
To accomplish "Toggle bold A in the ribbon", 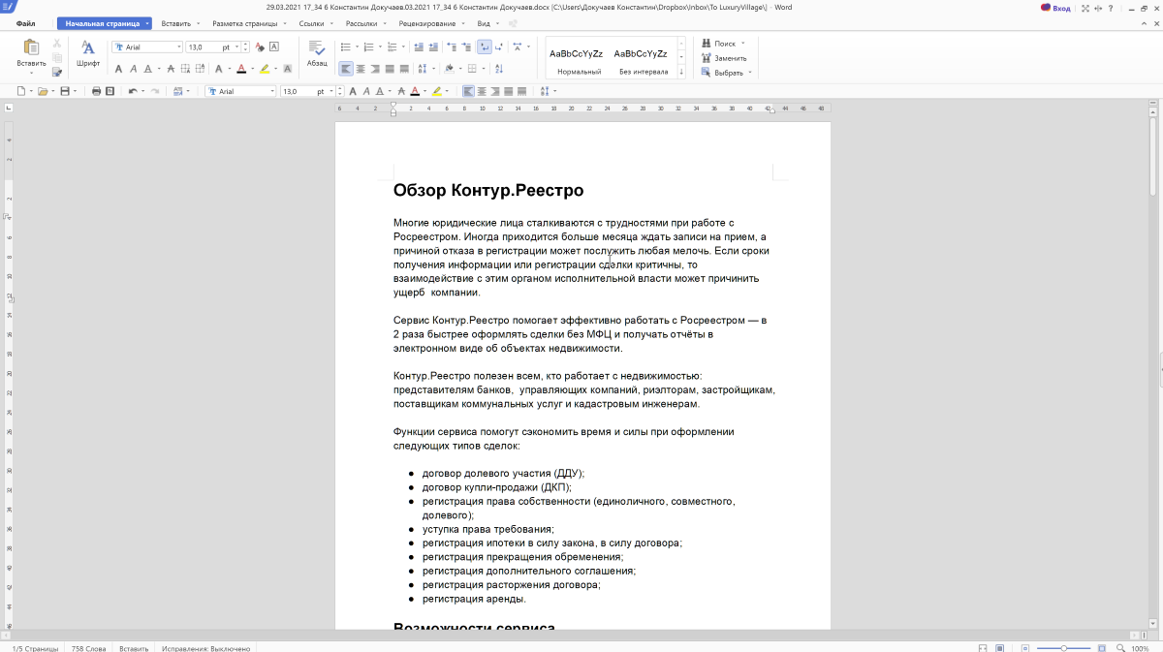I will [x=118, y=69].
